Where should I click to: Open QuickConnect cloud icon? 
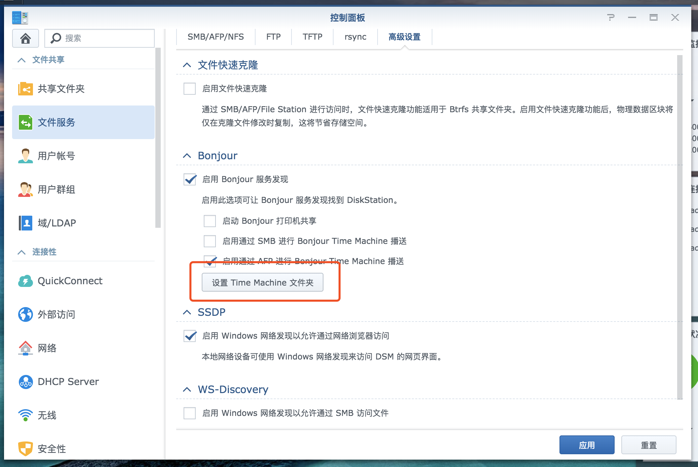click(25, 281)
